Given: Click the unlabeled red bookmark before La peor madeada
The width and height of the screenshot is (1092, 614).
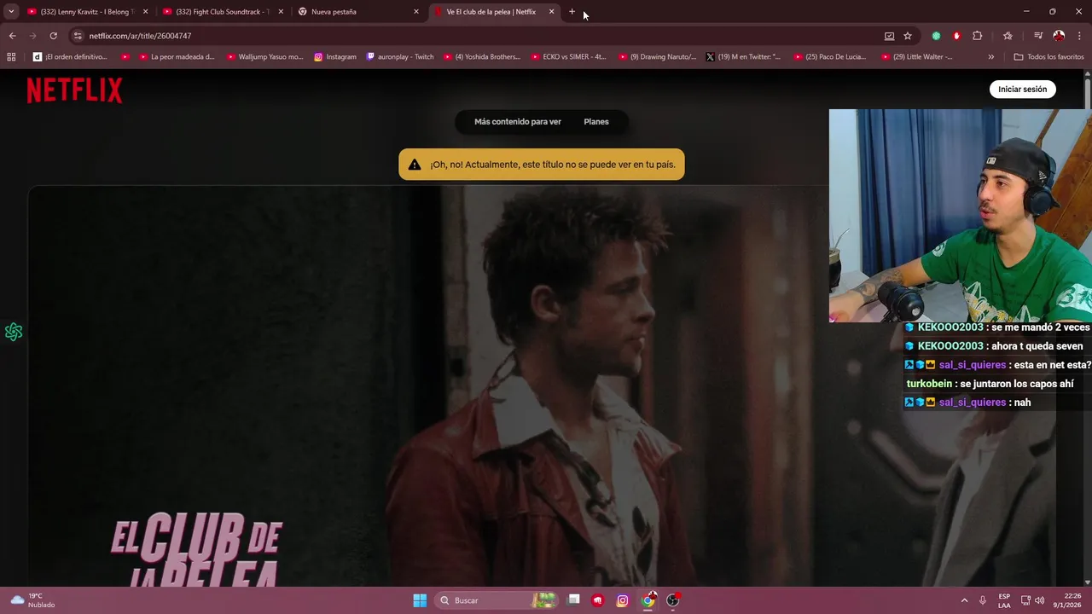Looking at the screenshot, I should pos(125,57).
